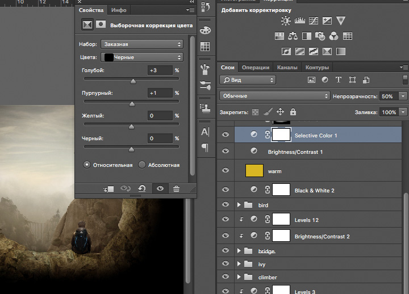
Task: Clip adjustment to layer in Properties footer
Action: [108, 189]
